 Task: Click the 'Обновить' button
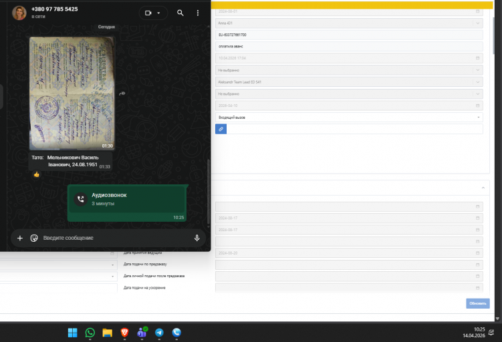[478, 303]
